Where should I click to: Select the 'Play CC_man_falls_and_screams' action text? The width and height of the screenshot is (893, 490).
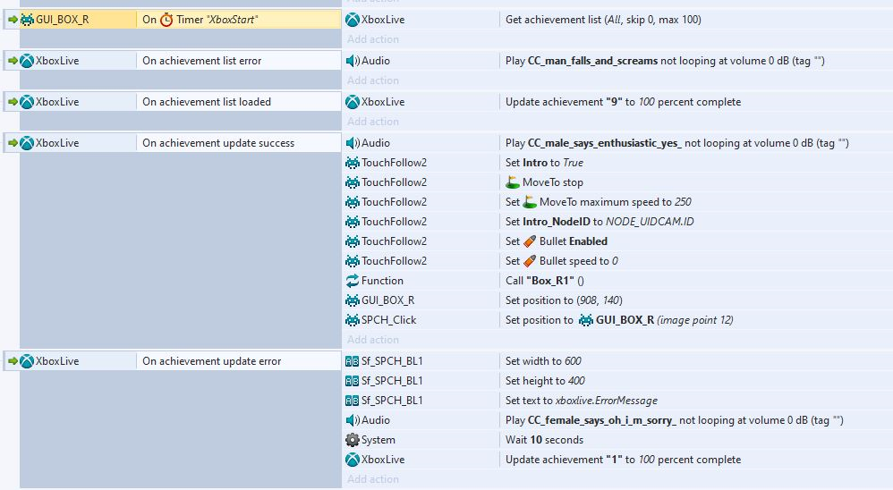(x=665, y=60)
